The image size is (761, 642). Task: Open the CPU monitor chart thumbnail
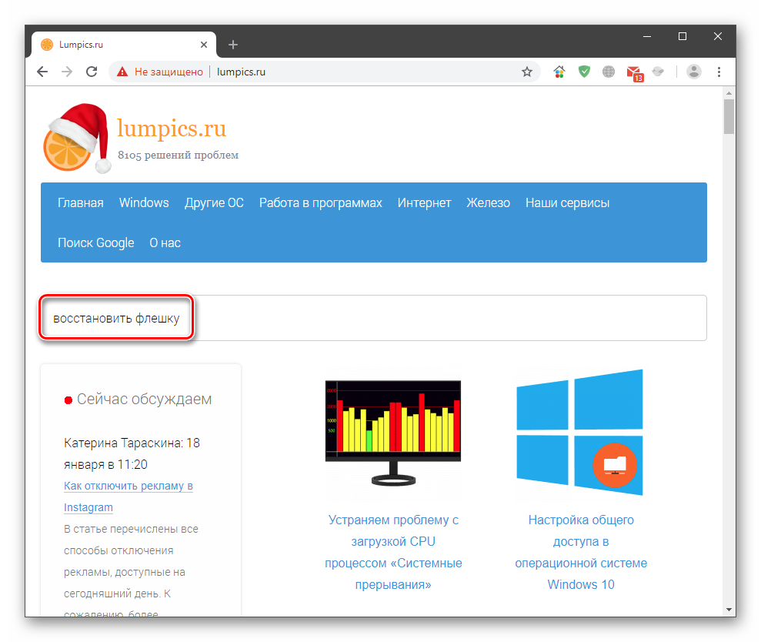[393, 433]
